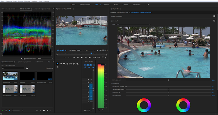The image size is (218, 115).
Task: Step back one frame in Program monitor
Action: coord(78,57)
